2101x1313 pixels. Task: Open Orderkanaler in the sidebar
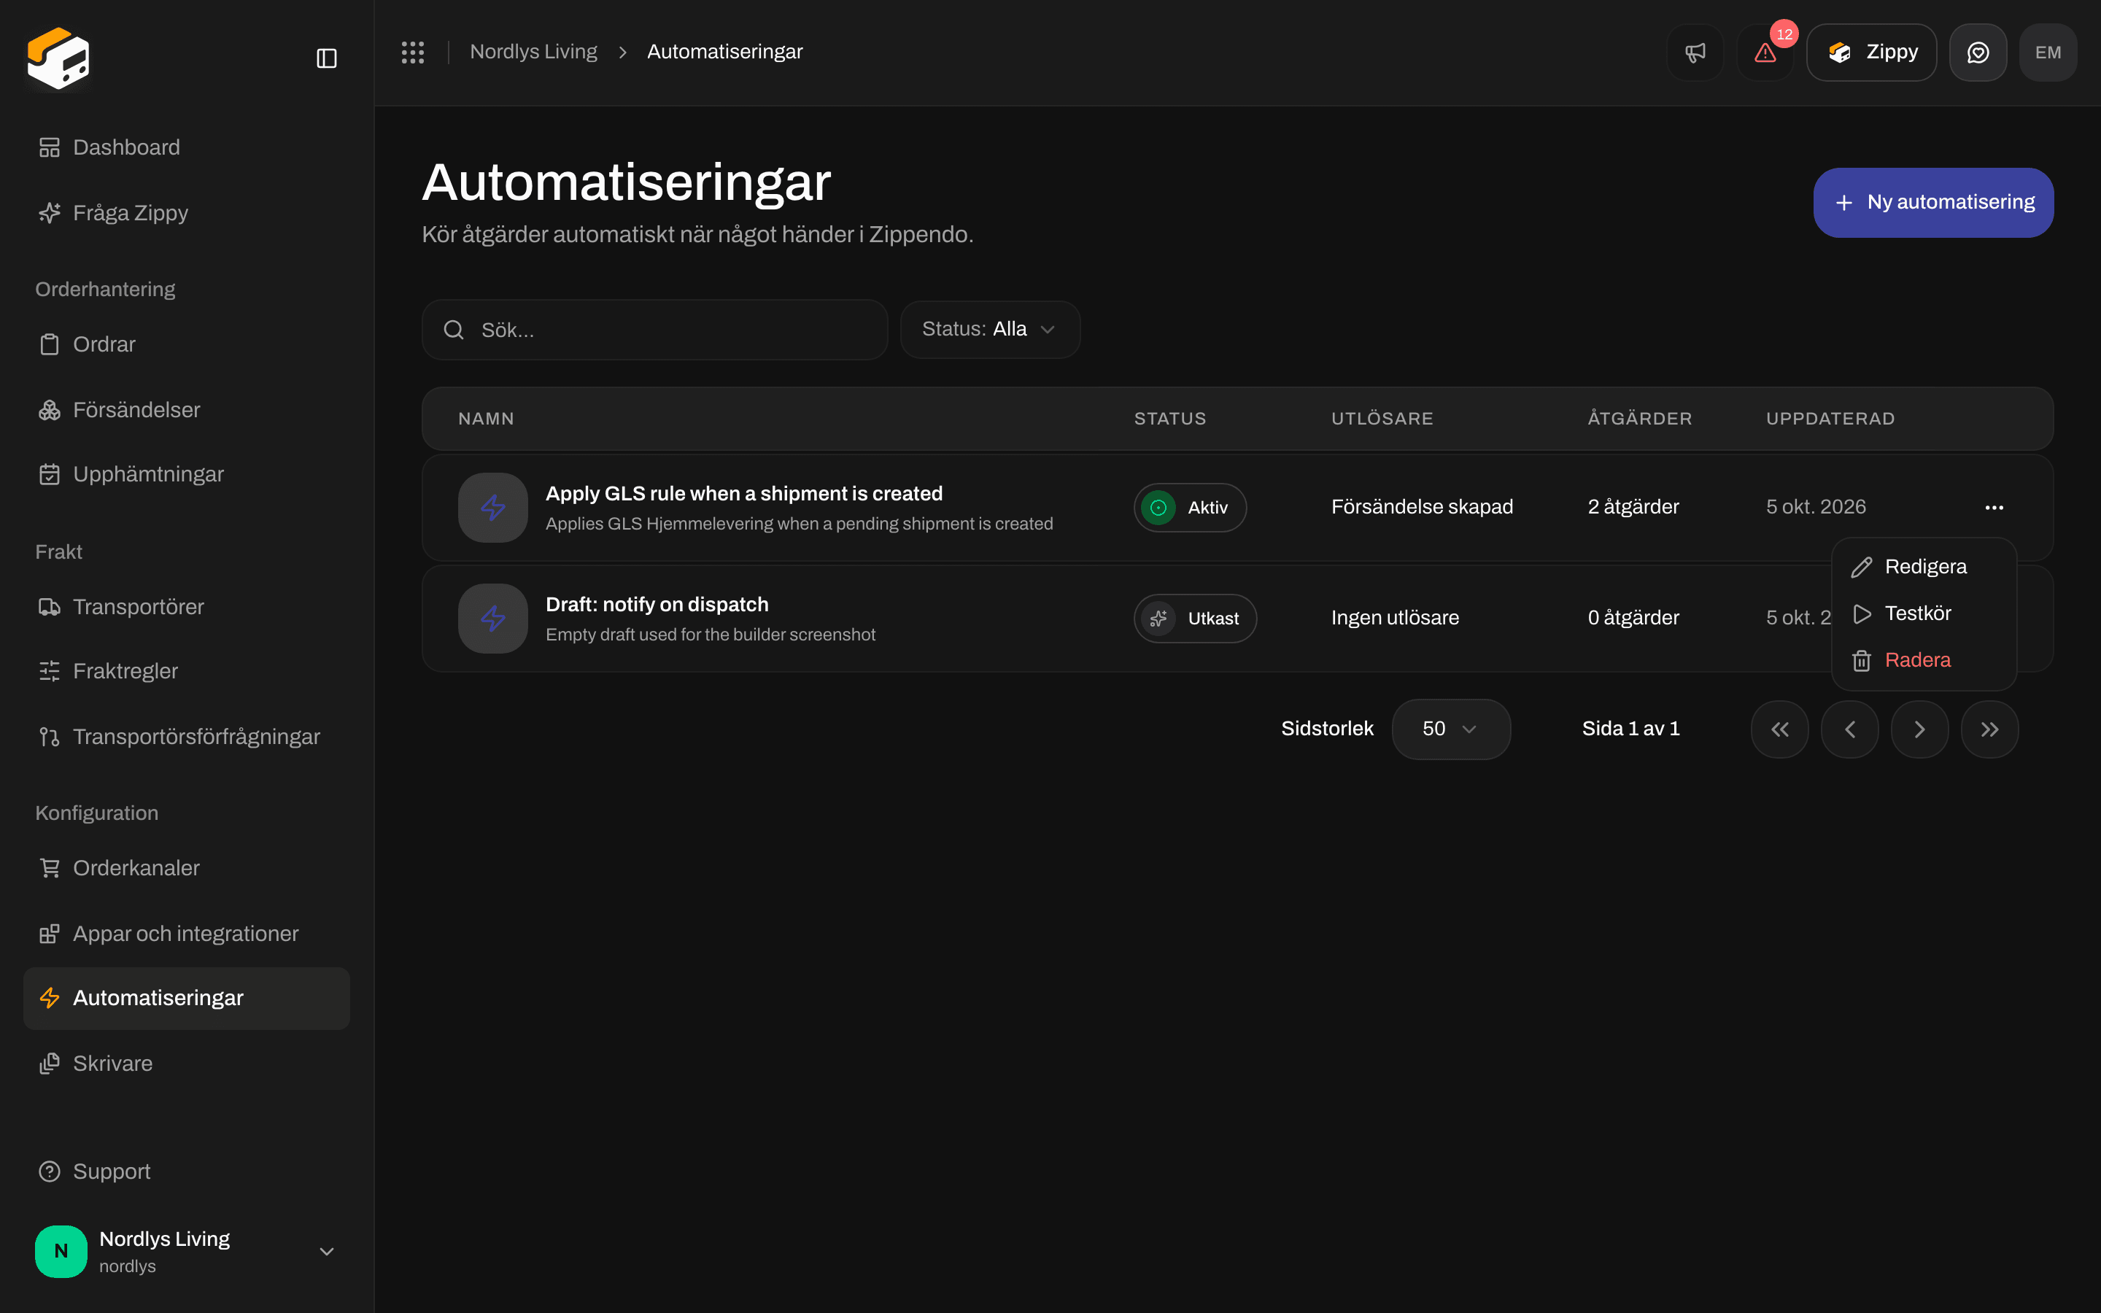(187, 868)
